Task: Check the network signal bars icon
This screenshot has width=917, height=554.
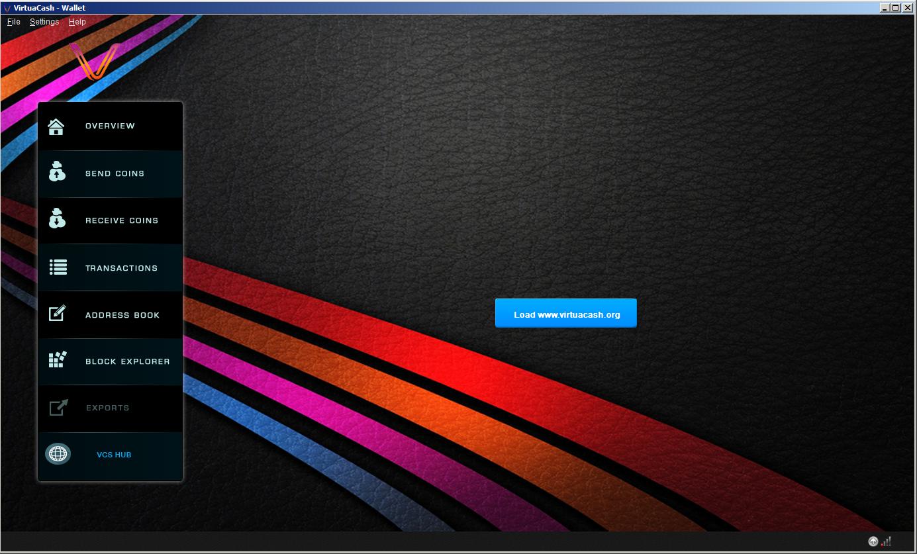Action: click(x=886, y=541)
